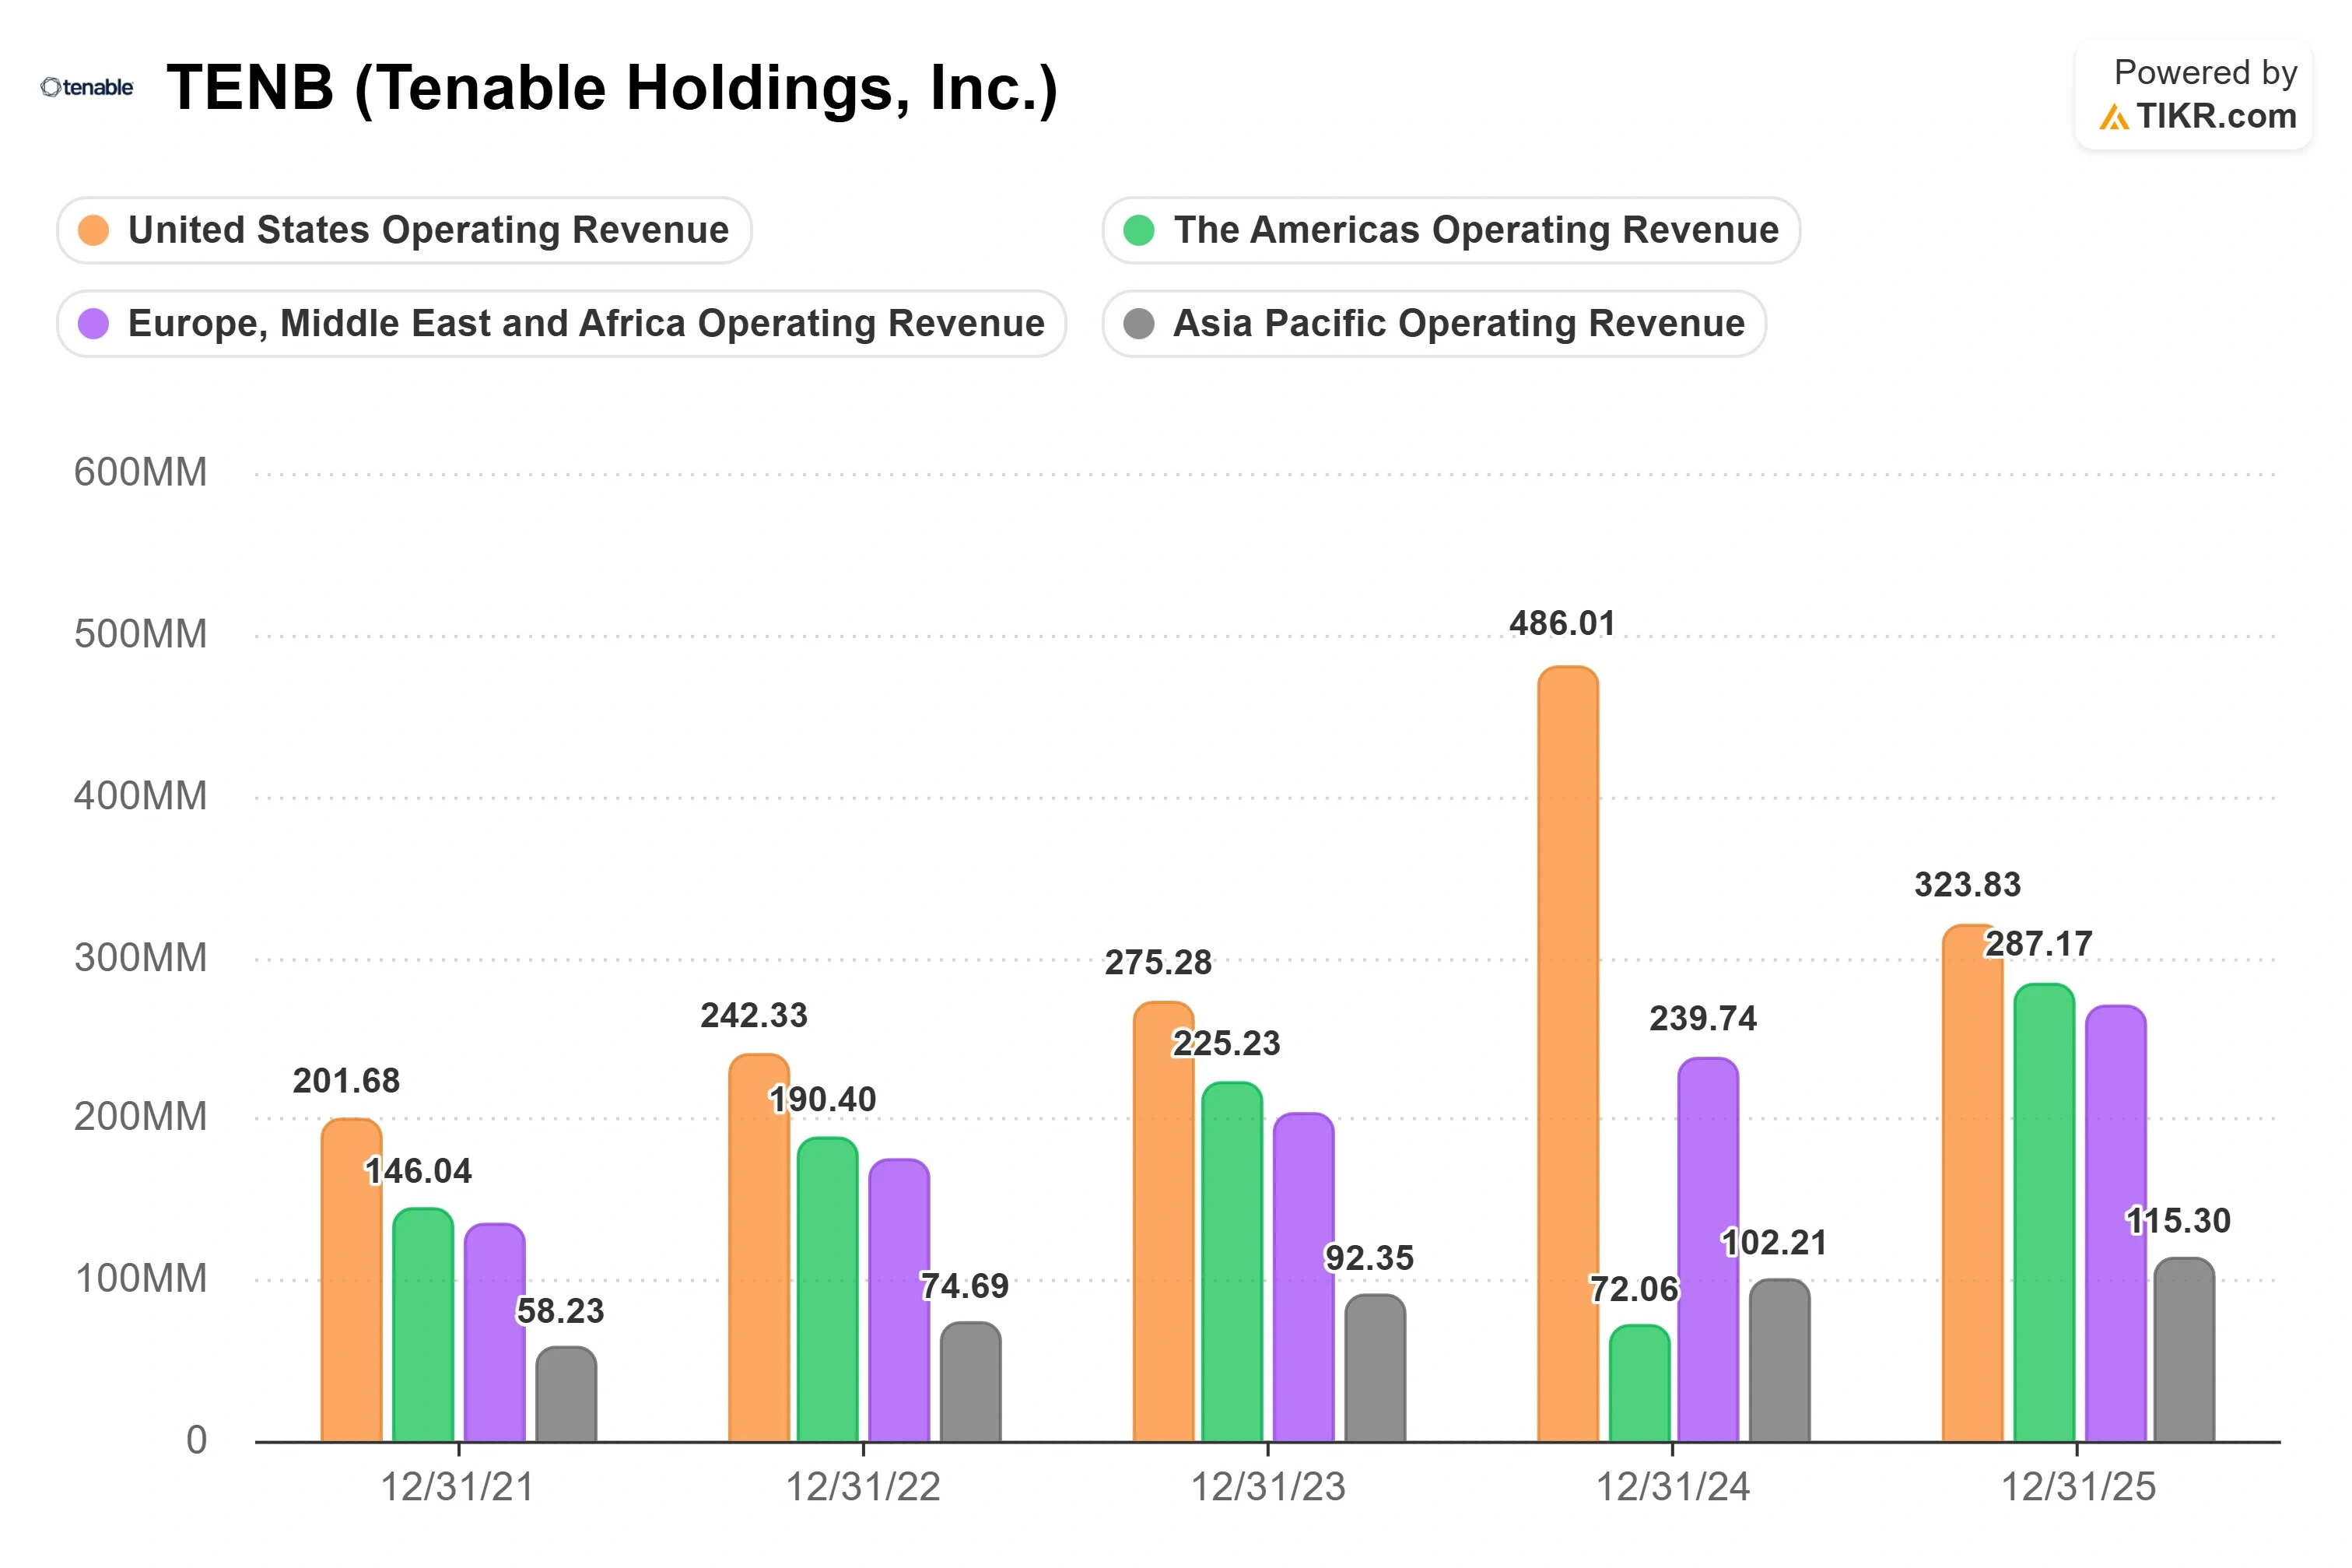Image resolution: width=2352 pixels, height=1568 pixels.
Task: Click the green Americas legend dot
Action: [x=1138, y=230]
